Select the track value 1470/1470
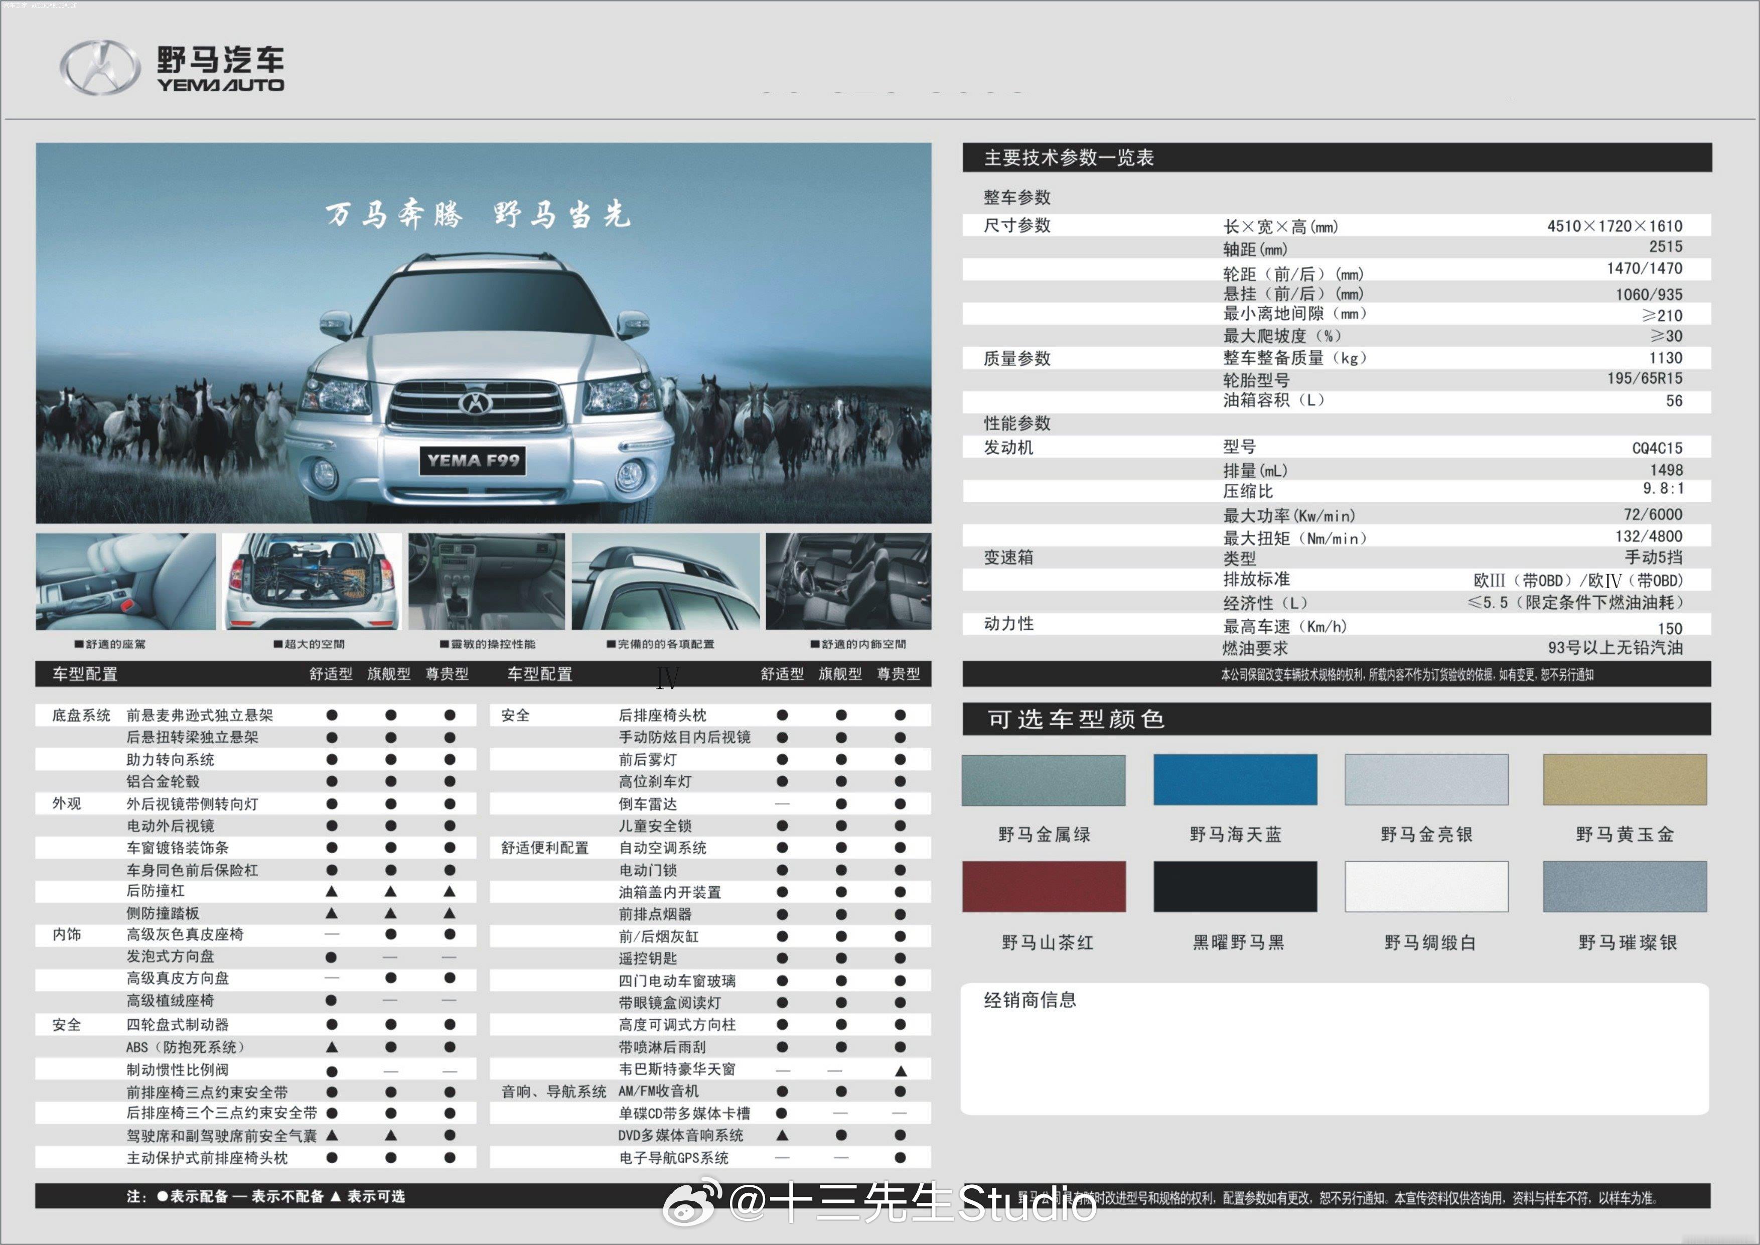The height and width of the screenshot is (1245, 1760). click(1644, 268)
